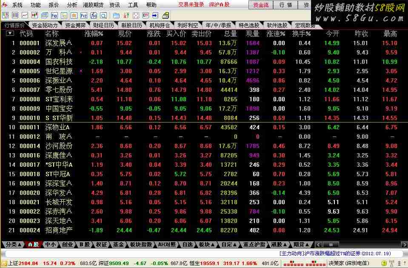Click the 上证 index value 2184.84
The width and height of the screenshot is (408, 268).
(x=28, y=263)
